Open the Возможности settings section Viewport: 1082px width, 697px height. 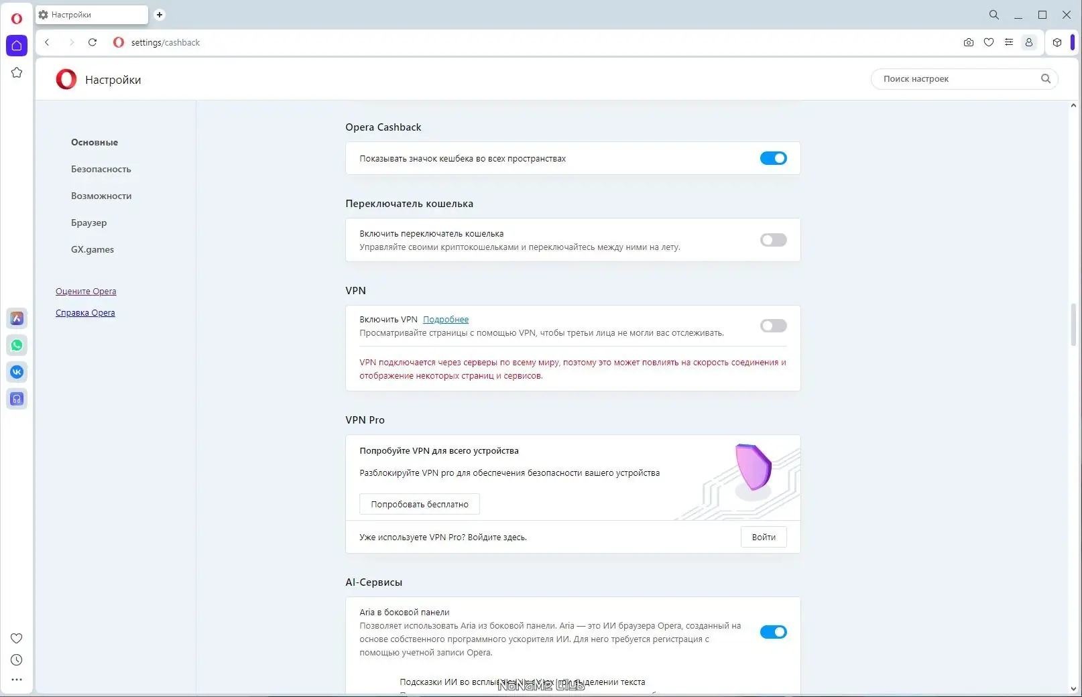[101, 196]
